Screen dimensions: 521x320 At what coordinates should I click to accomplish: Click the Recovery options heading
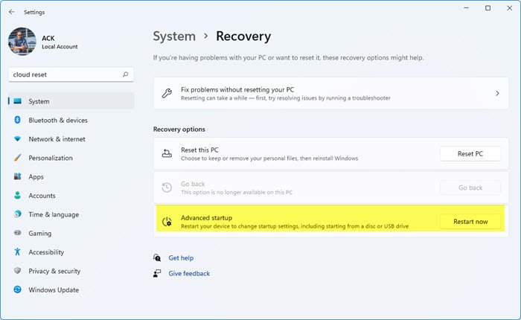tap(179, 129)
